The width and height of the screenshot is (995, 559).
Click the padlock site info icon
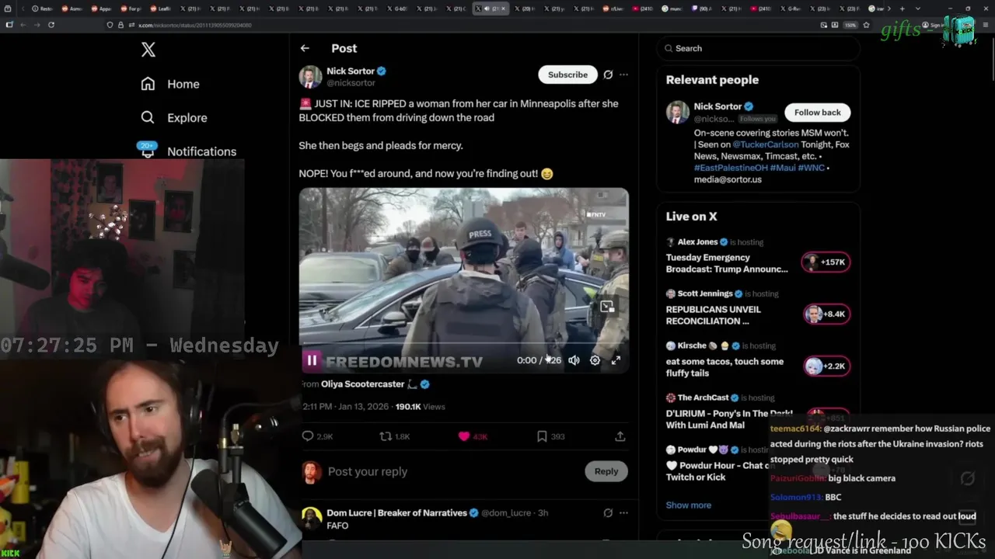coord(120,25)
